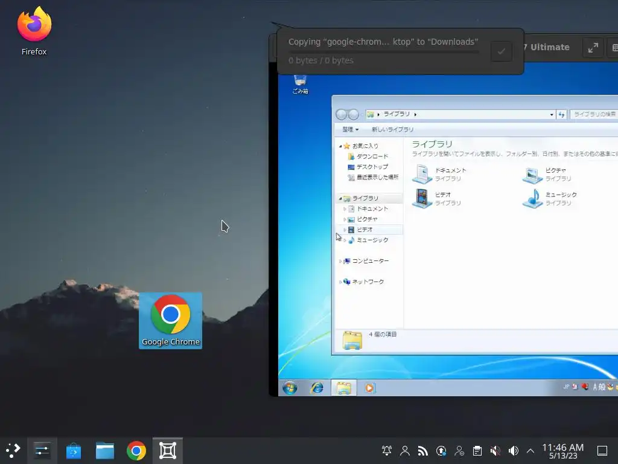Open the KDE application launcher
This screenshot has height=464, width=618.
[x=13, y=451]
